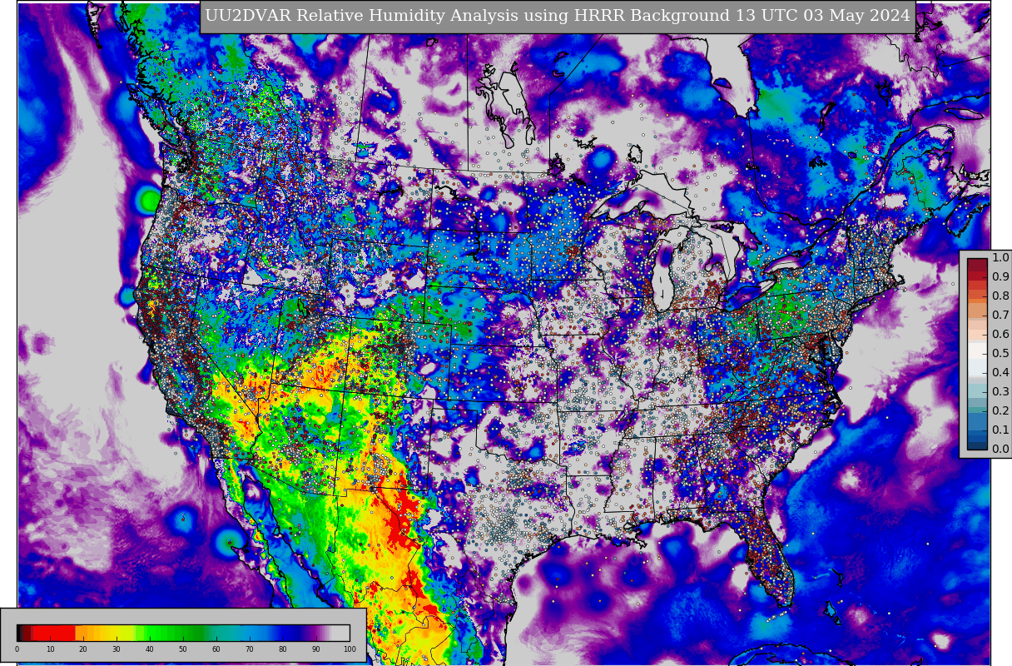
Task: Click the "80" tick on humidity colorbar
Action: coord(283,649)
